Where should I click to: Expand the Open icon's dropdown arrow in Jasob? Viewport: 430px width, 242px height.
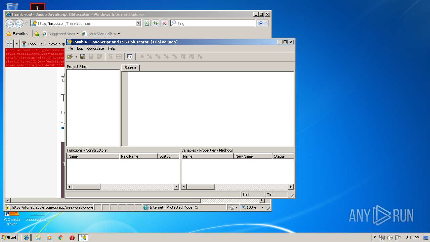pyautogui.click(x=76, y=57)
